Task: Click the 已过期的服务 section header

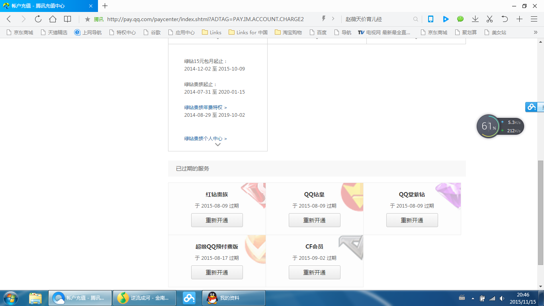Action: coord(317,169)
